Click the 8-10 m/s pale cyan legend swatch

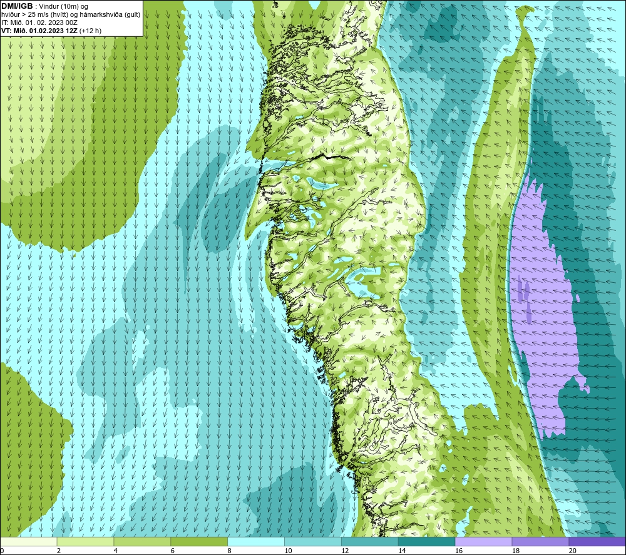[256, 542]
